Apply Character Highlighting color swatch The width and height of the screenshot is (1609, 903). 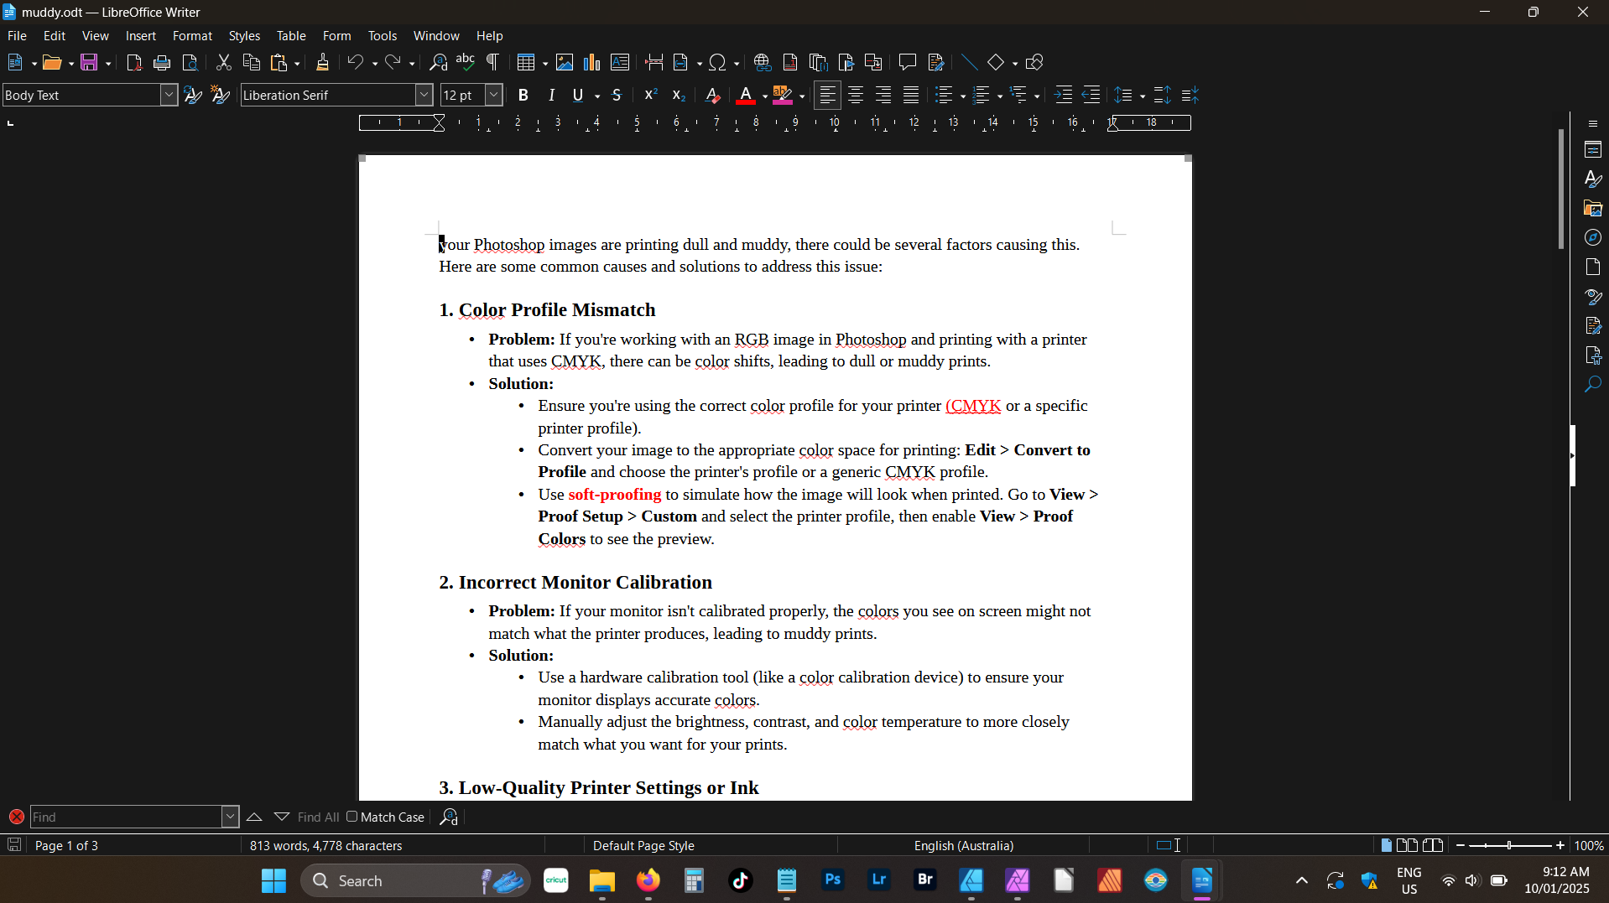coord(782,96)
